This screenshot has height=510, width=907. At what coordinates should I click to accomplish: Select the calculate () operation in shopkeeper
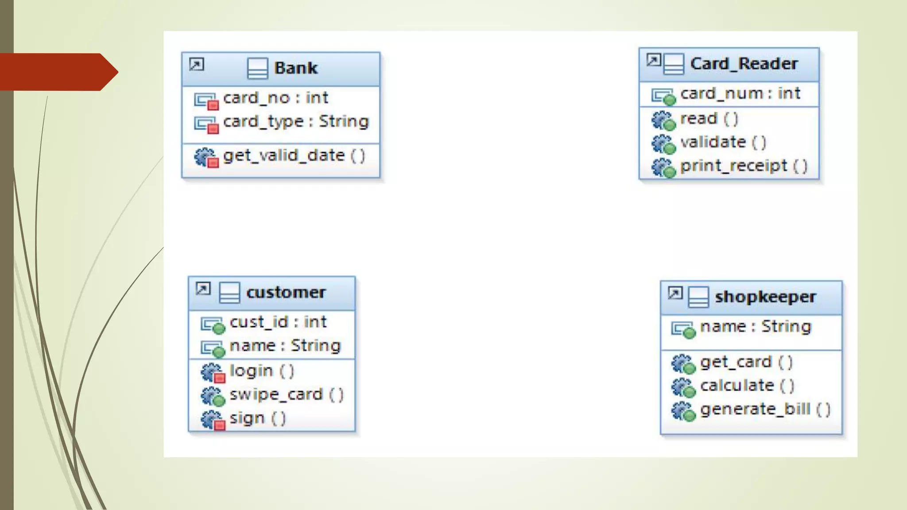point(747,386)
